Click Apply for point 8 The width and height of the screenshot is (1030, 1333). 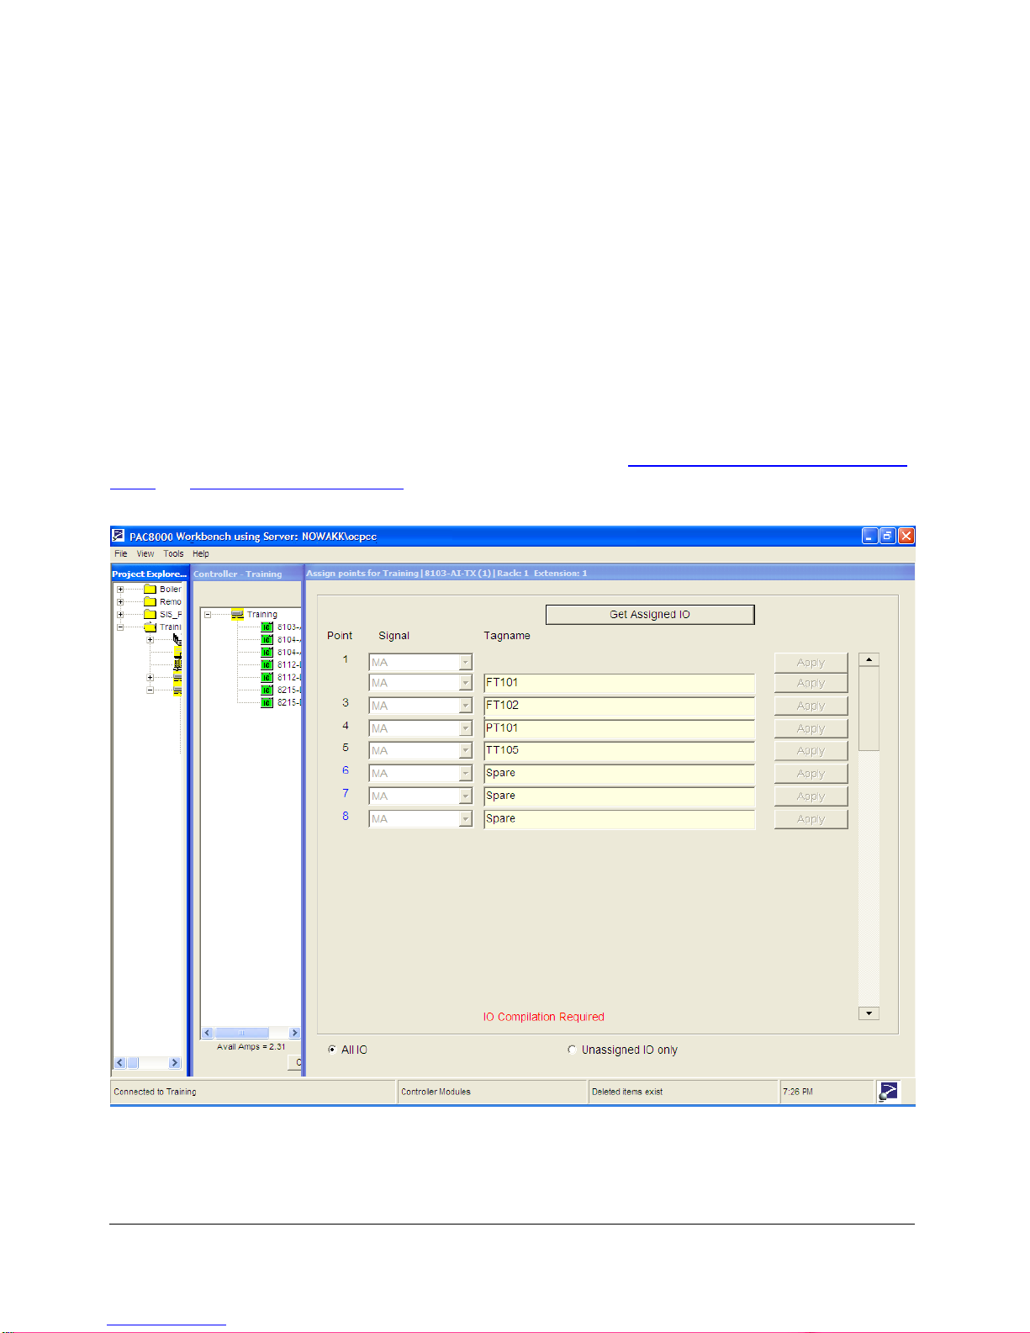811,818
